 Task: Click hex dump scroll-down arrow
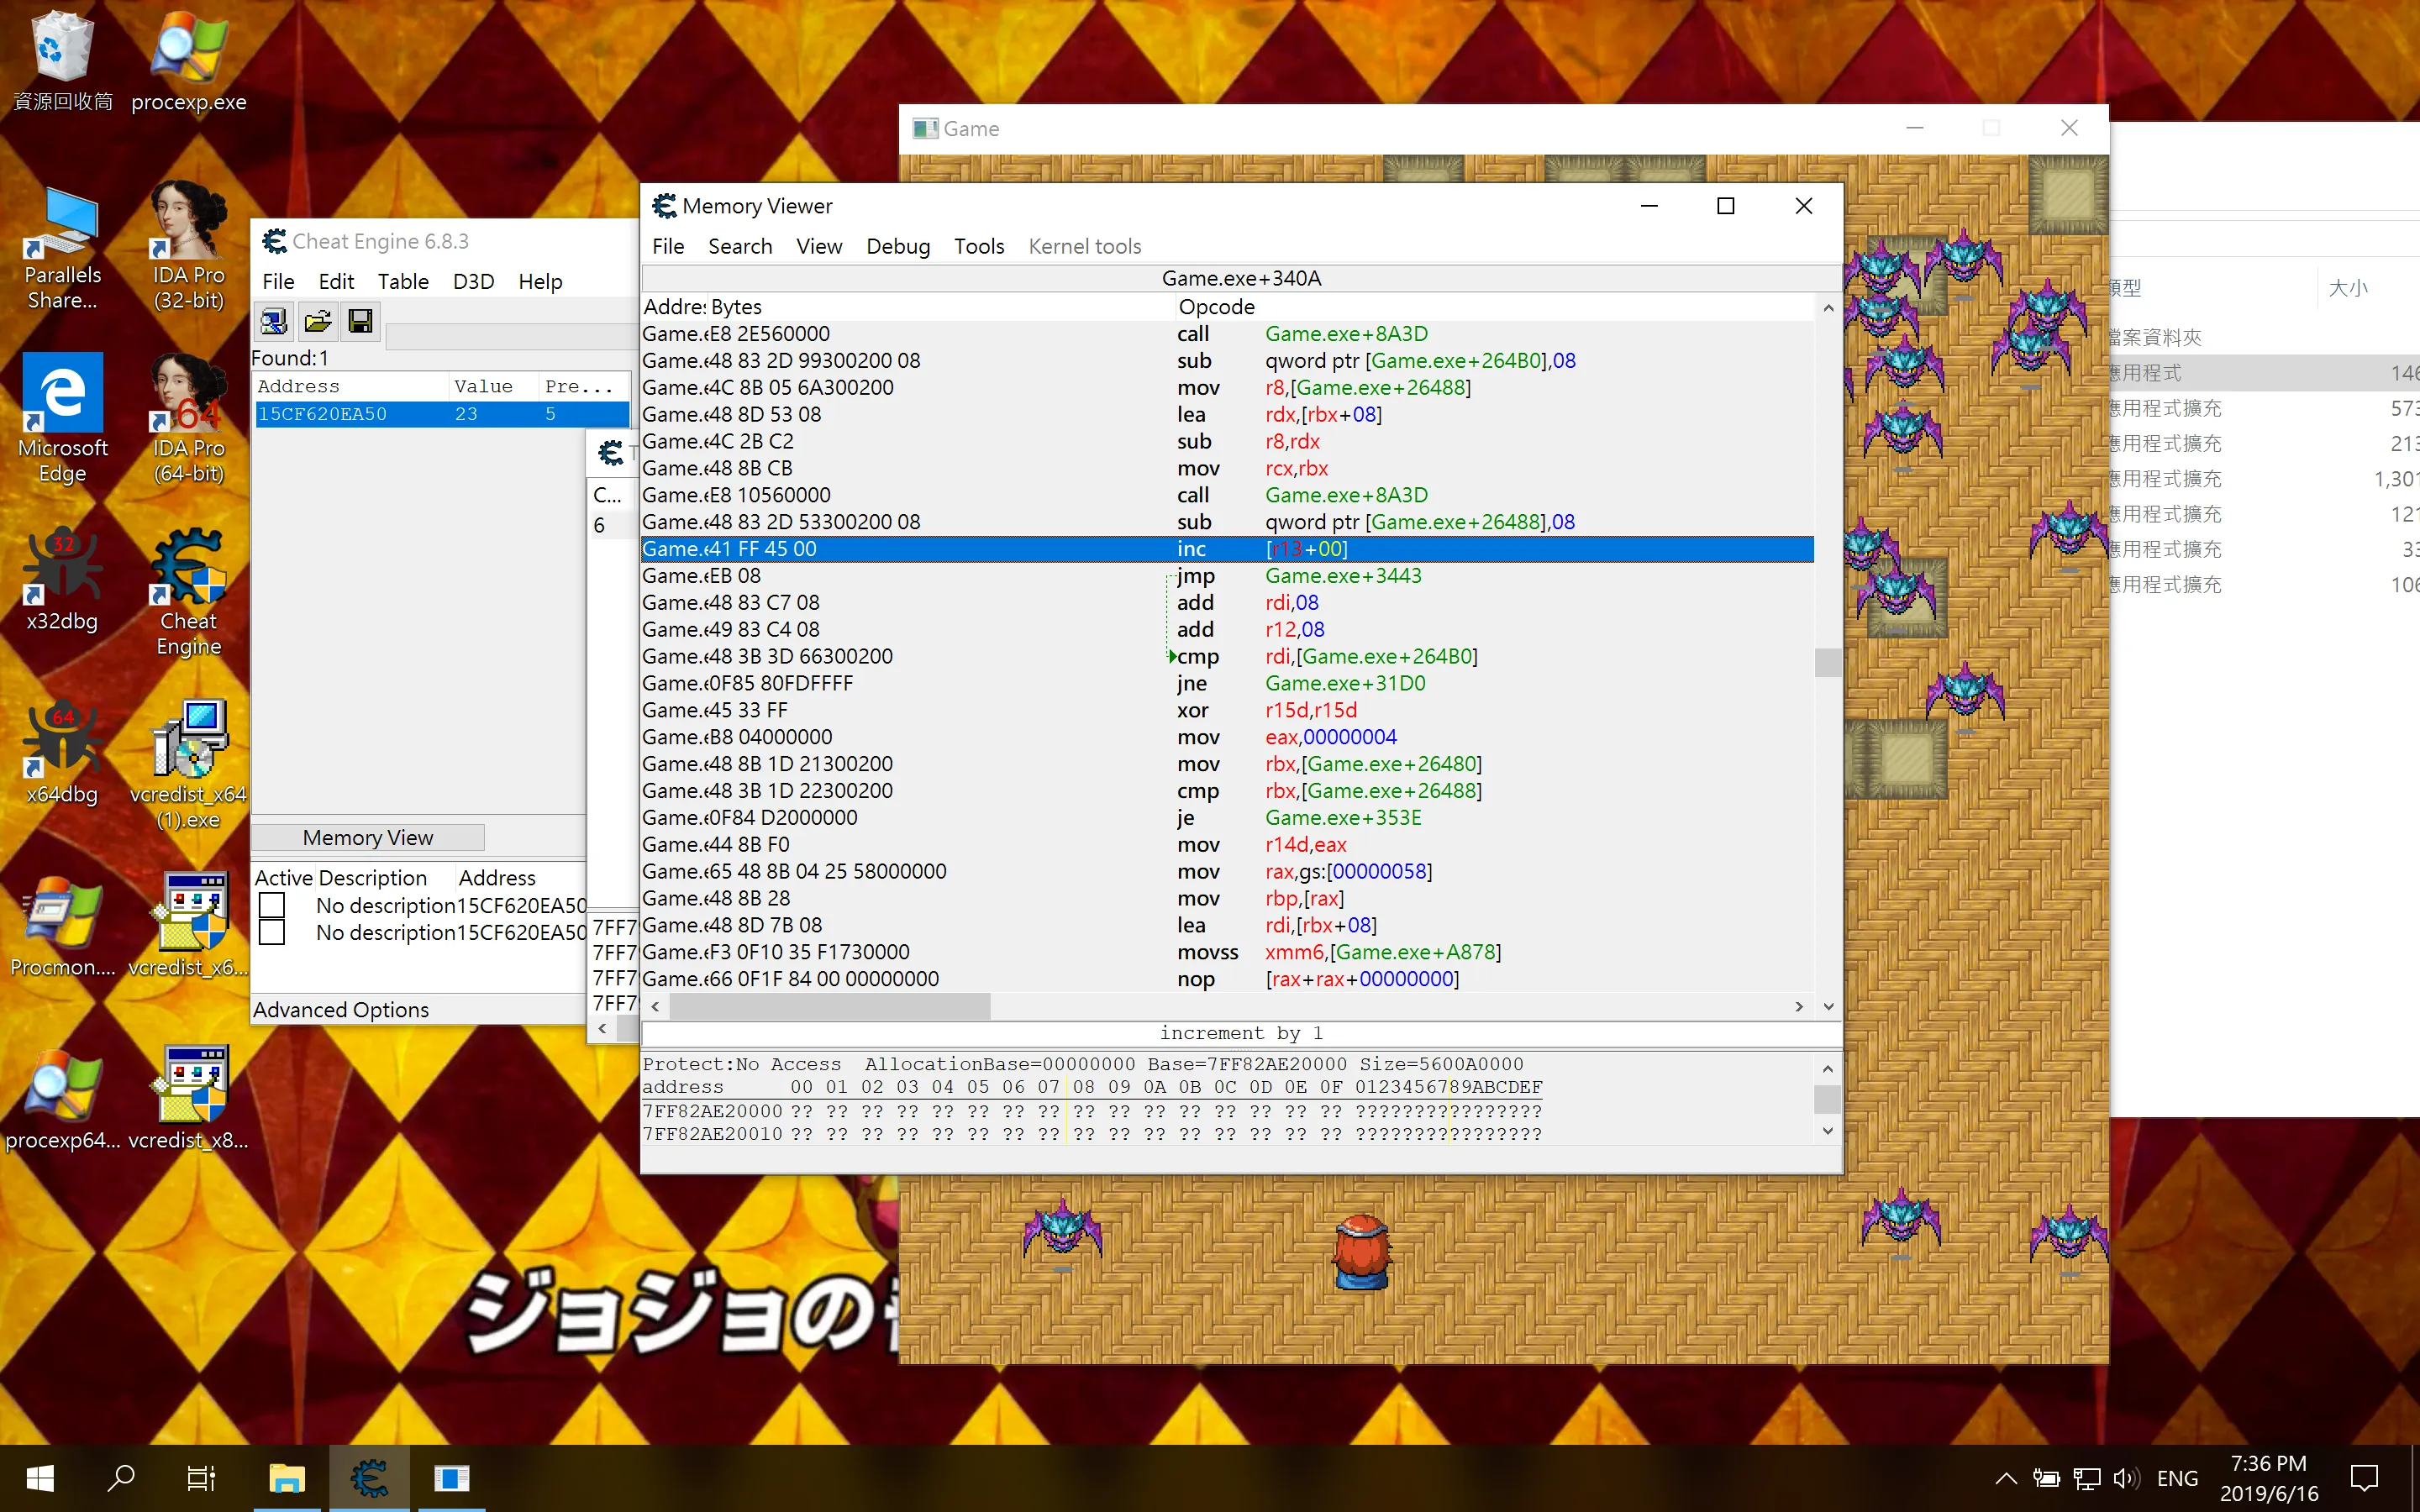click(1828, 1131)
